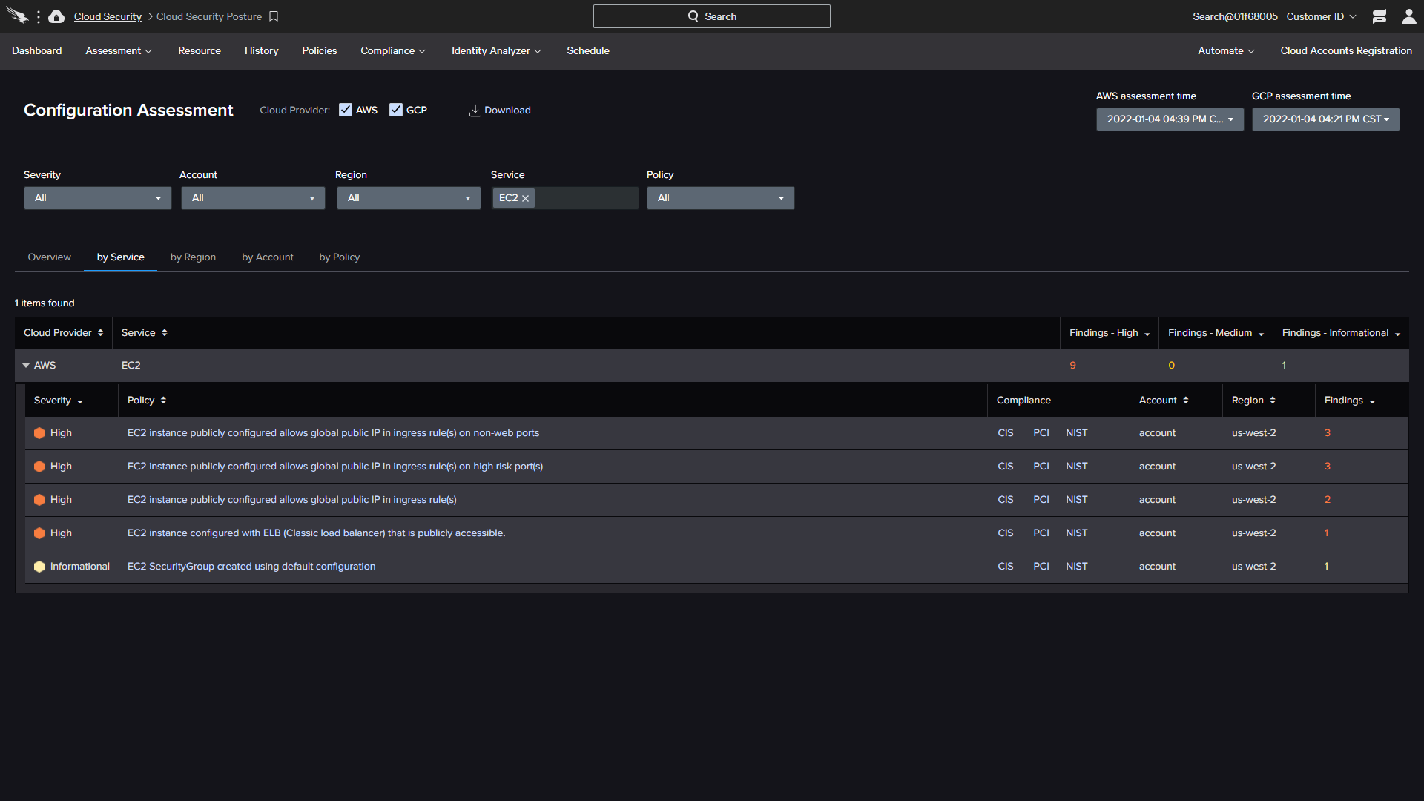Switch to the Overview tab

point(50,257)
